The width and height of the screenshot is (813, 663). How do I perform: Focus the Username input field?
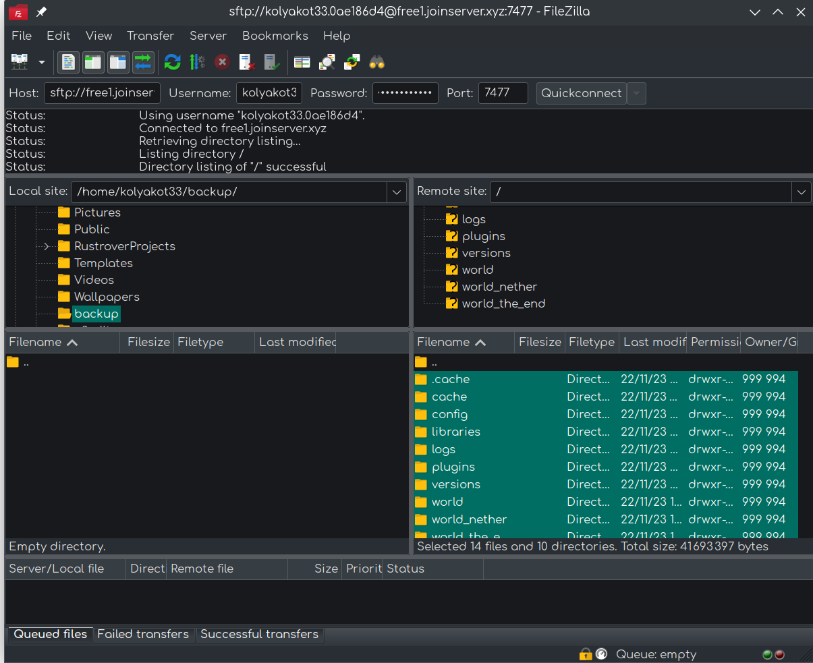point(269,93)
